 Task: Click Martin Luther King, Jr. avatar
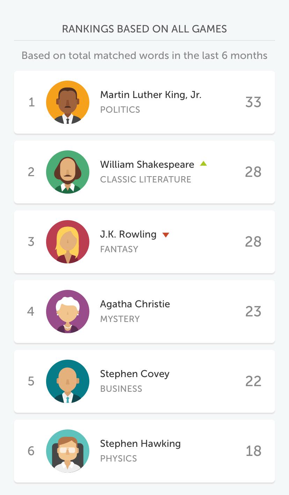click(68, 102)
